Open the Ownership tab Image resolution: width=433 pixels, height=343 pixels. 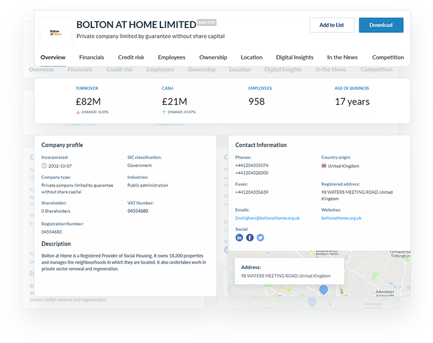tap(213, 57)
